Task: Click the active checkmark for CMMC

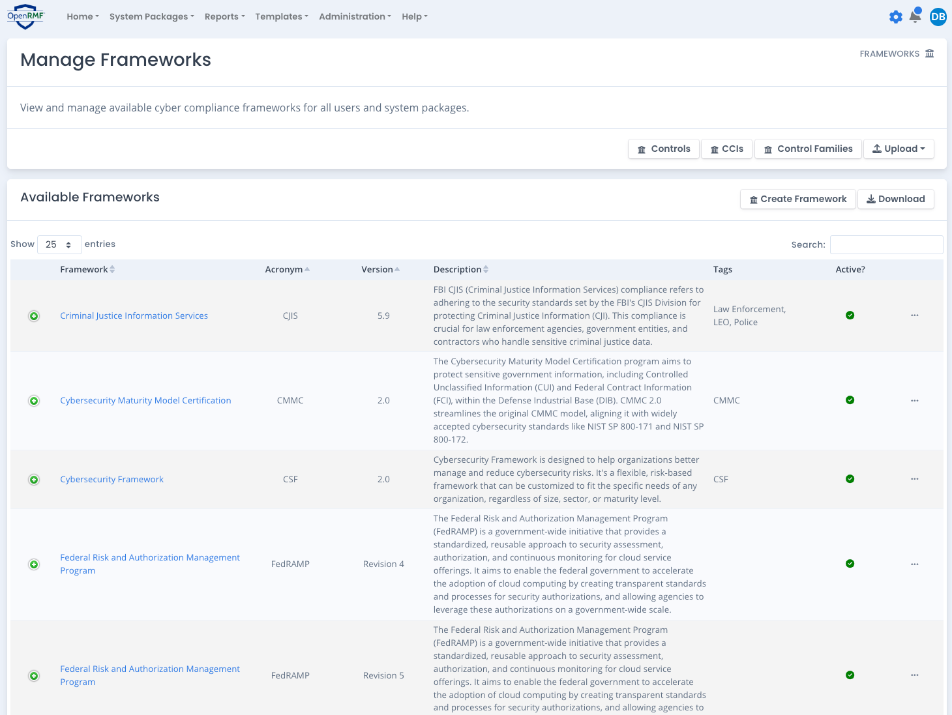Action: pos(850,400)
